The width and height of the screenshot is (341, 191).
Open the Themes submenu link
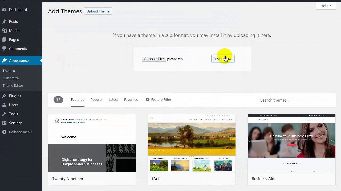[9, 71]
